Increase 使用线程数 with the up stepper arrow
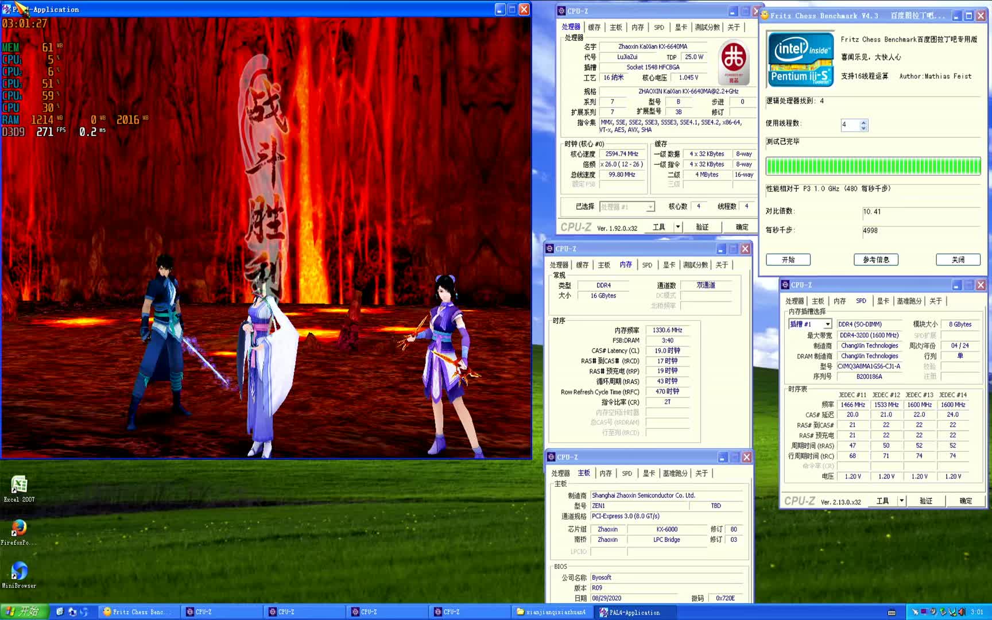992x620 pixels. (863, 122)
